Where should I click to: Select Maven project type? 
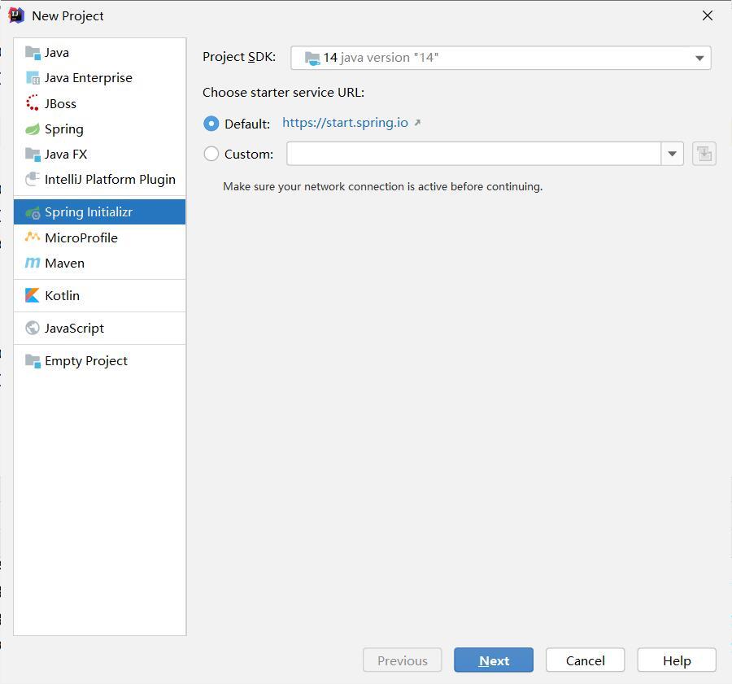pyautogui.click(x=99, y=263)
